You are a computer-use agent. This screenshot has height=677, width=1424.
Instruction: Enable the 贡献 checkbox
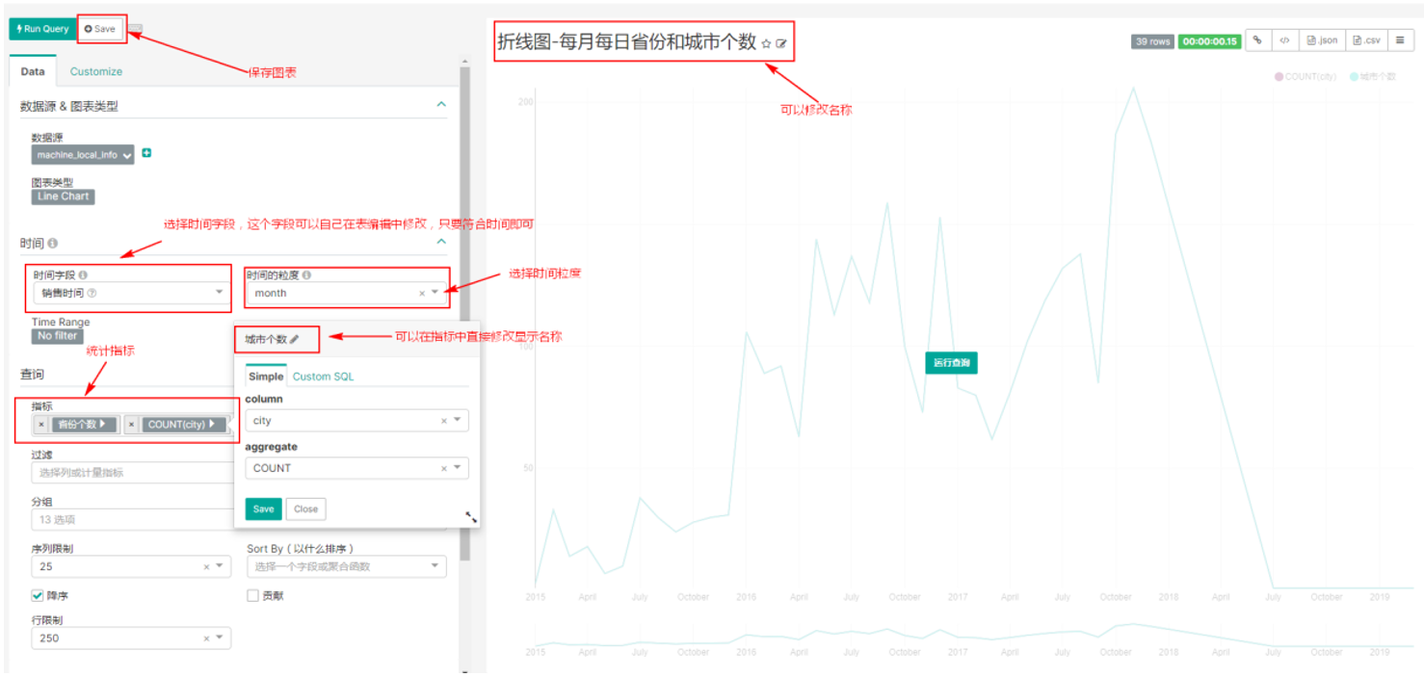click(253, 596)
